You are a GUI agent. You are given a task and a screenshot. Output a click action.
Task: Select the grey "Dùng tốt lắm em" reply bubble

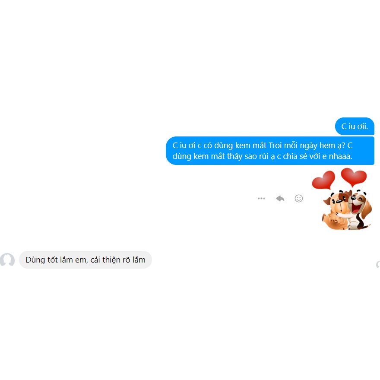click(x=85, y=260)
